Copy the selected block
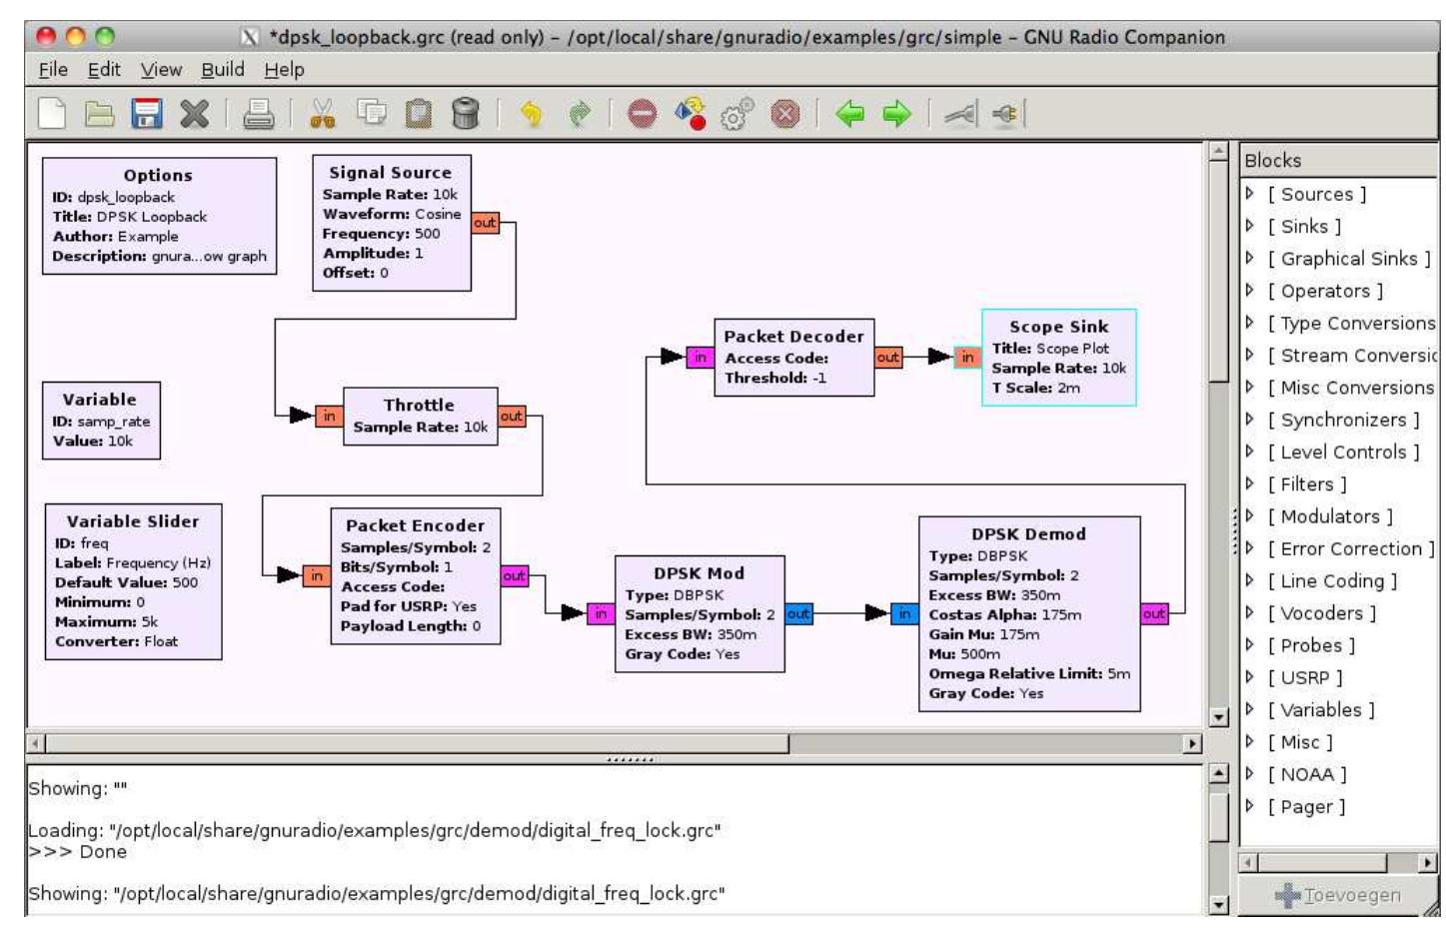 (372, 114)
